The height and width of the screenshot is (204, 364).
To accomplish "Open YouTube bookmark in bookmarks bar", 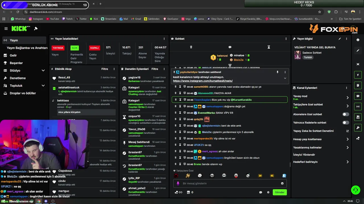I will 52,19.
